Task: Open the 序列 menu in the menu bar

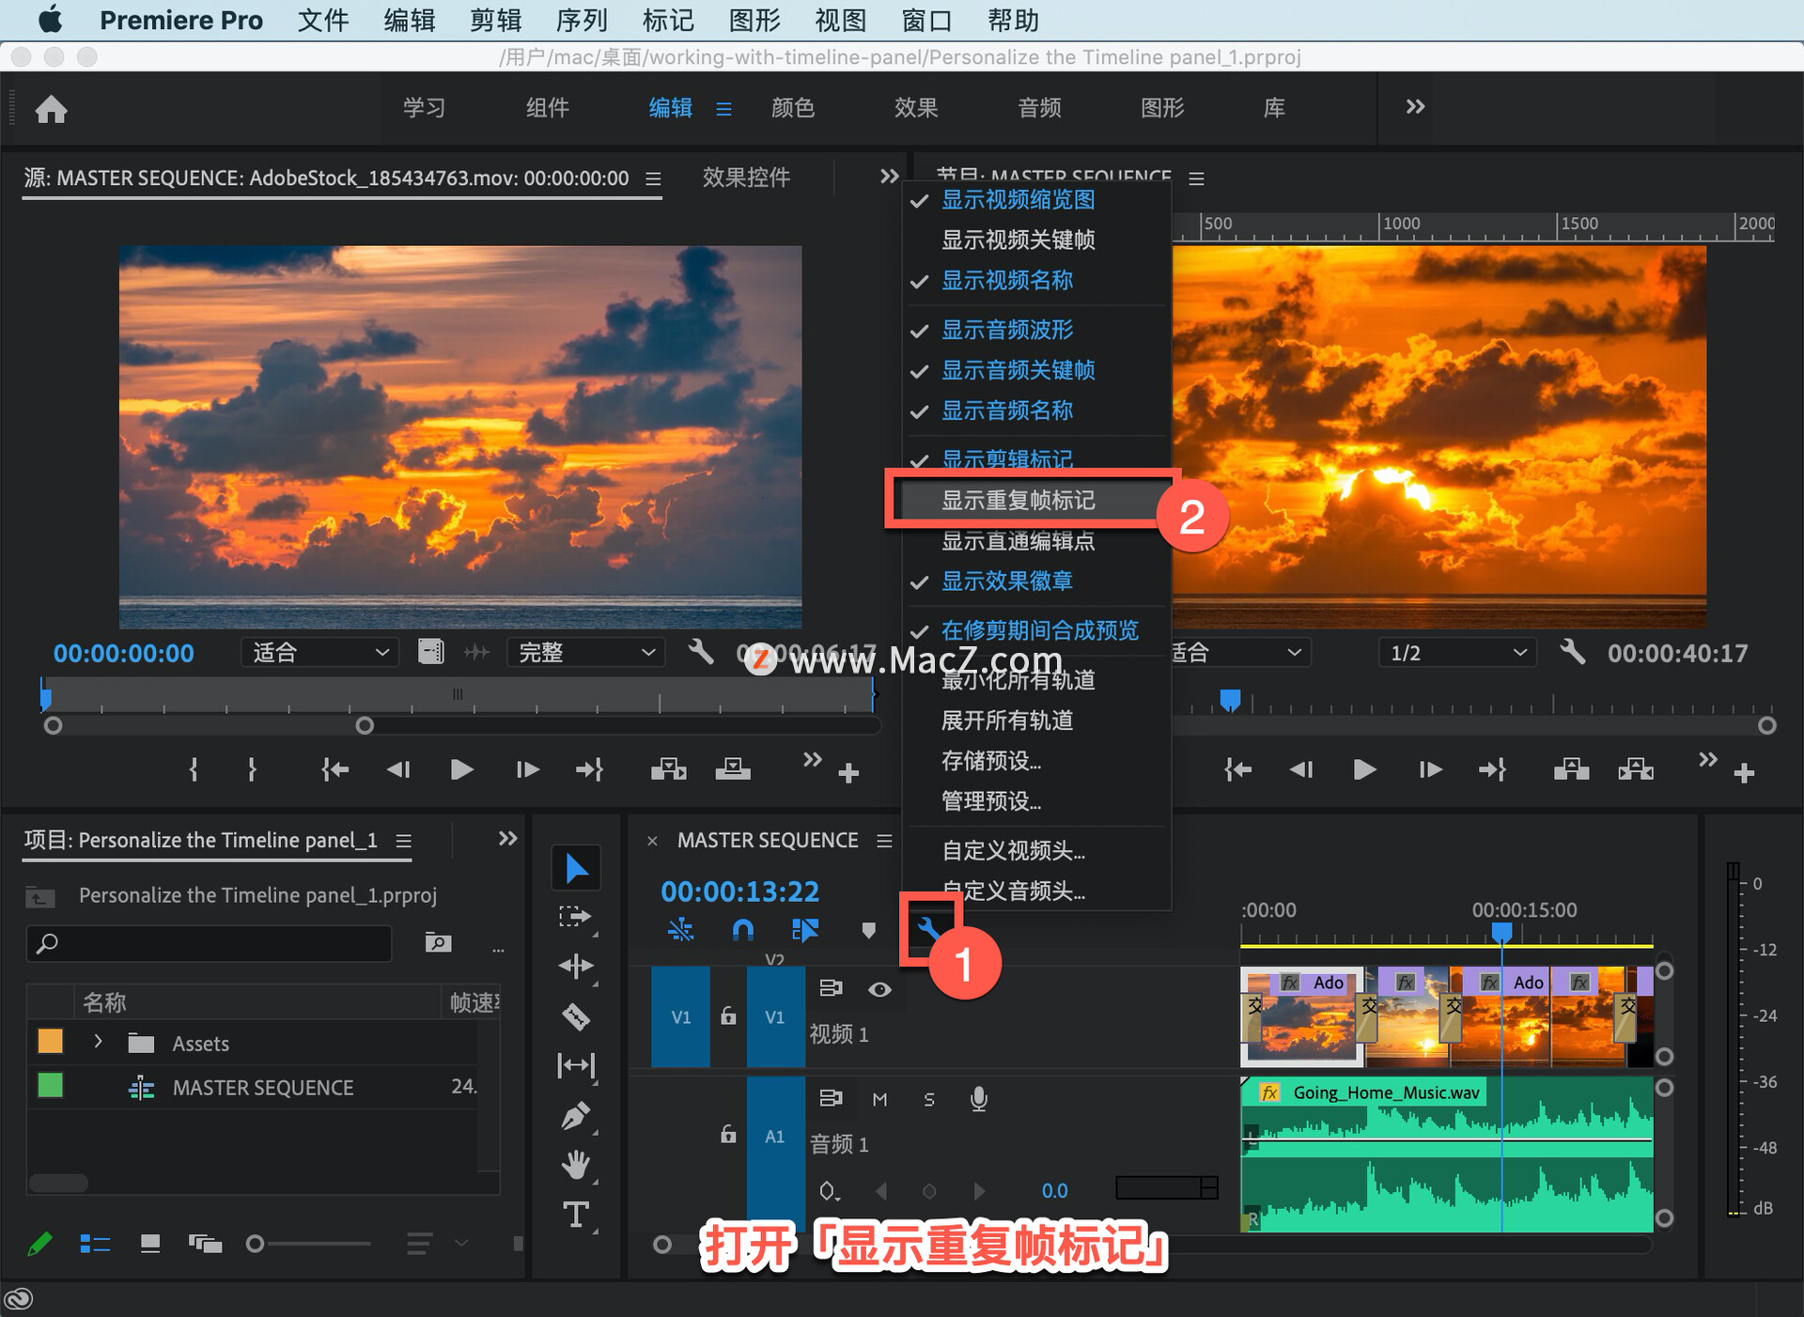Action: click(582, 20)
